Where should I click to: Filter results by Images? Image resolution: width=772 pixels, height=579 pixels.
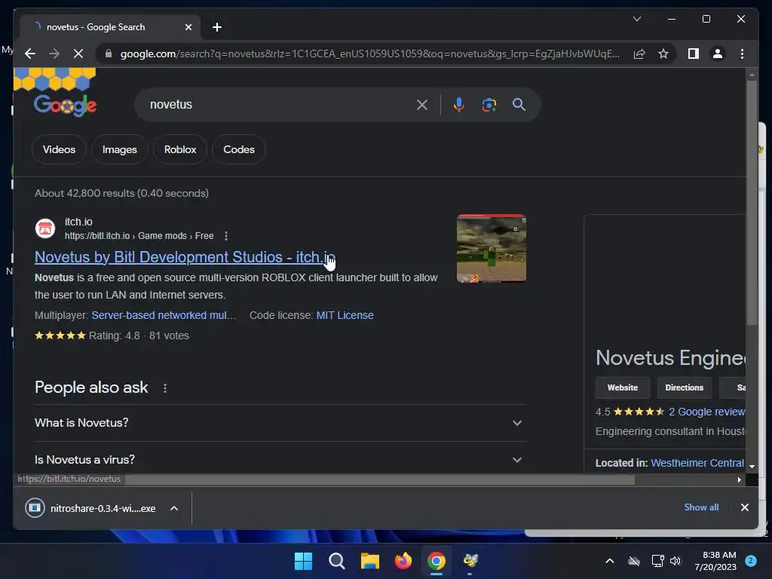(120, 149)
